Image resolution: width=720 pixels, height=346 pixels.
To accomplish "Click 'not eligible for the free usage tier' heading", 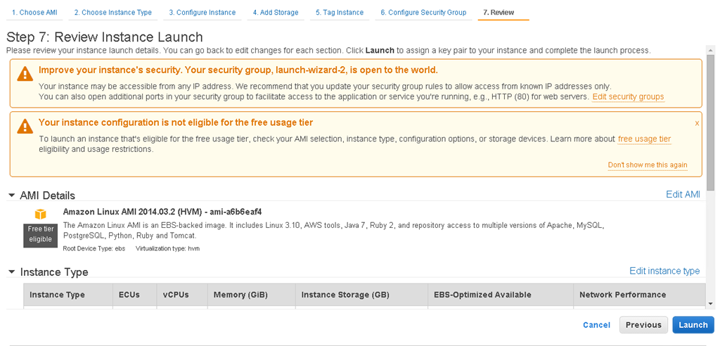I will tap(176, 122).
